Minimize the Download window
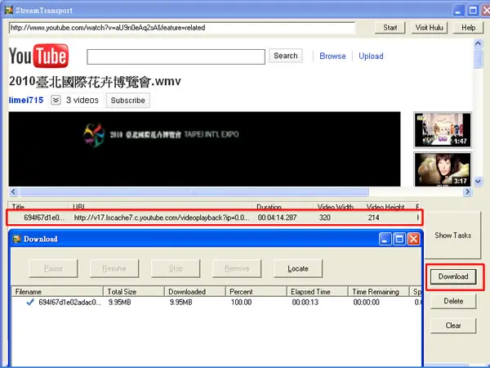Viewport: 490px width, 368px height. tap(385, 239)
